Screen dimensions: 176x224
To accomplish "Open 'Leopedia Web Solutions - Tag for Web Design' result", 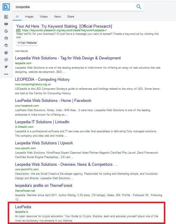I will pyautogui.click(x=68, y=58).
